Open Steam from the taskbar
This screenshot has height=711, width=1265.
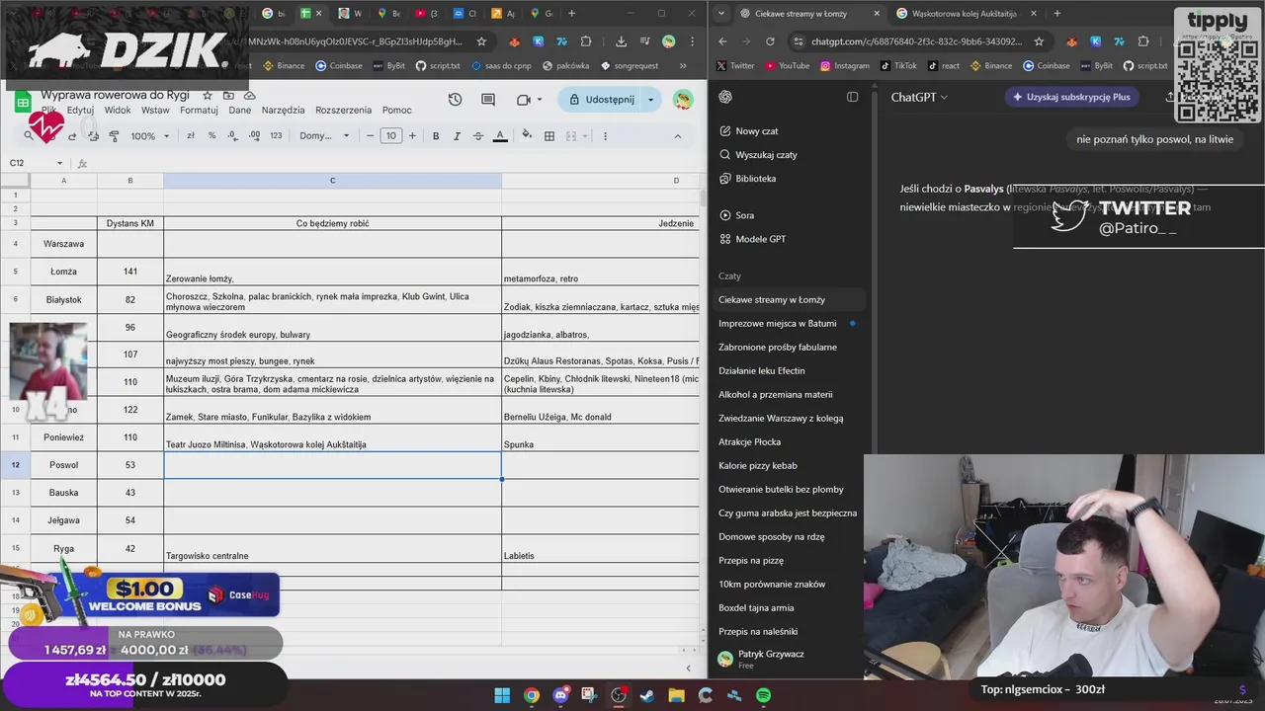click(x=647, y=695)
